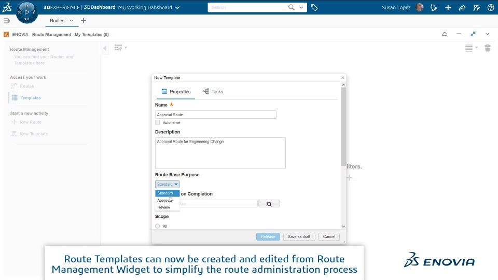Click the Route Management heading
This screenshot has width=498, height=280.
point(30,49)
